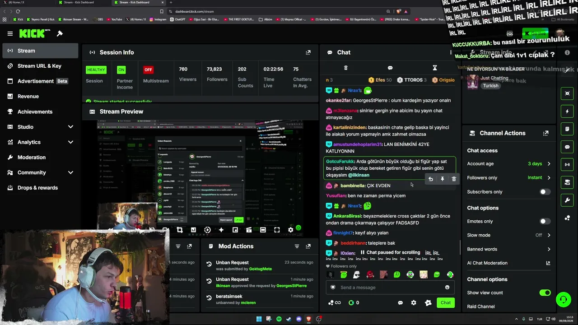The image size is (578, 325).
Task: Open chat settings gear below message box
Action: [x=414, y=303]
